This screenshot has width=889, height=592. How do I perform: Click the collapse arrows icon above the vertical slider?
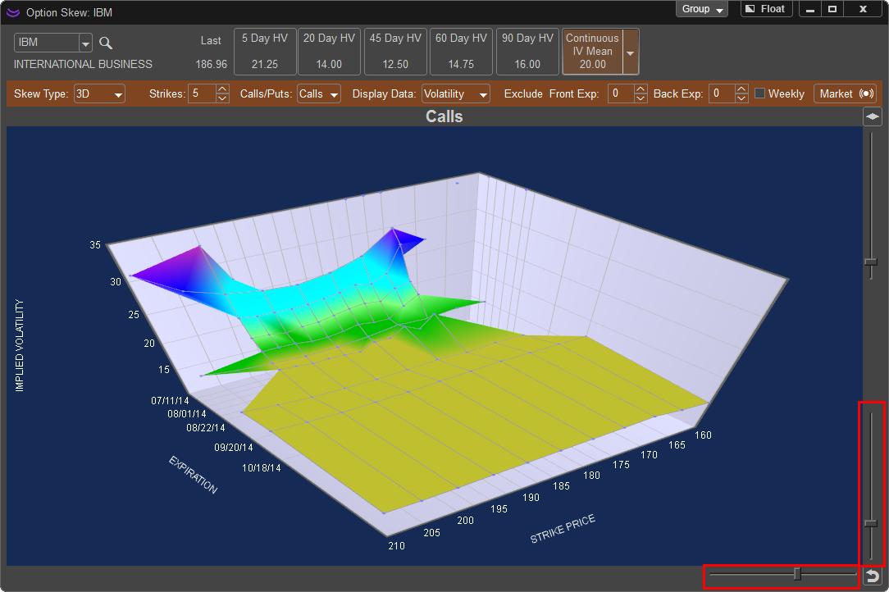872,116
